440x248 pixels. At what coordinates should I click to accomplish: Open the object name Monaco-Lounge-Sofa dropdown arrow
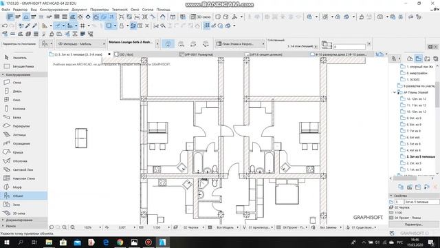(157, 44)
